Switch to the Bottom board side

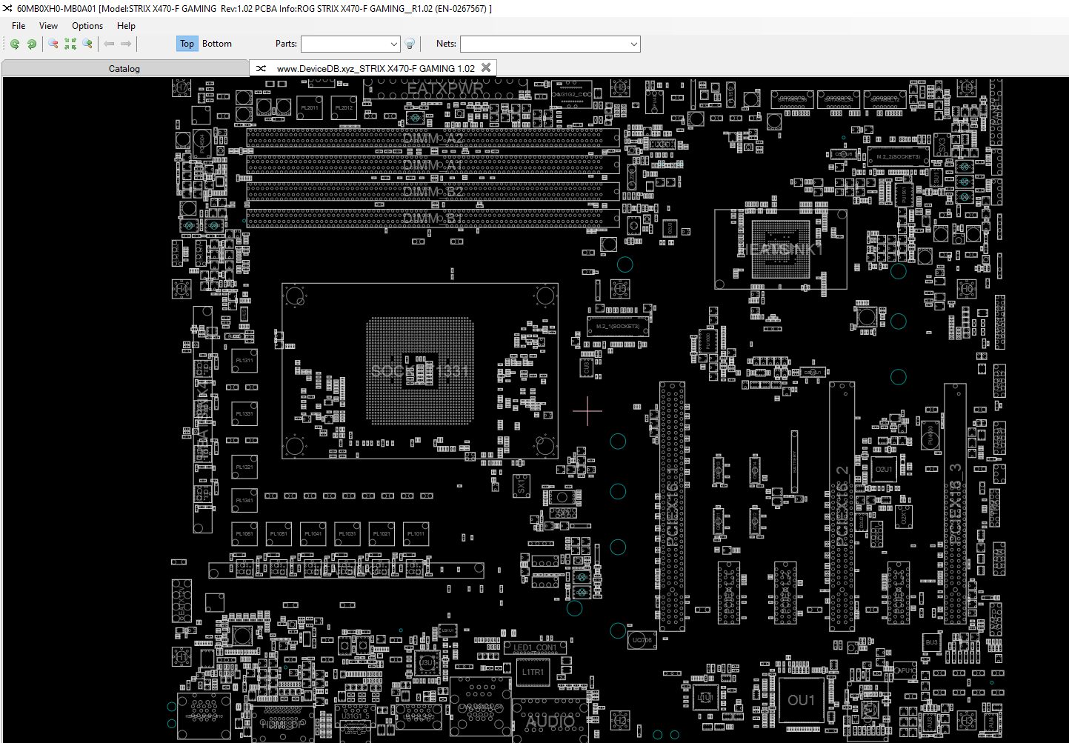coord(217,44)
